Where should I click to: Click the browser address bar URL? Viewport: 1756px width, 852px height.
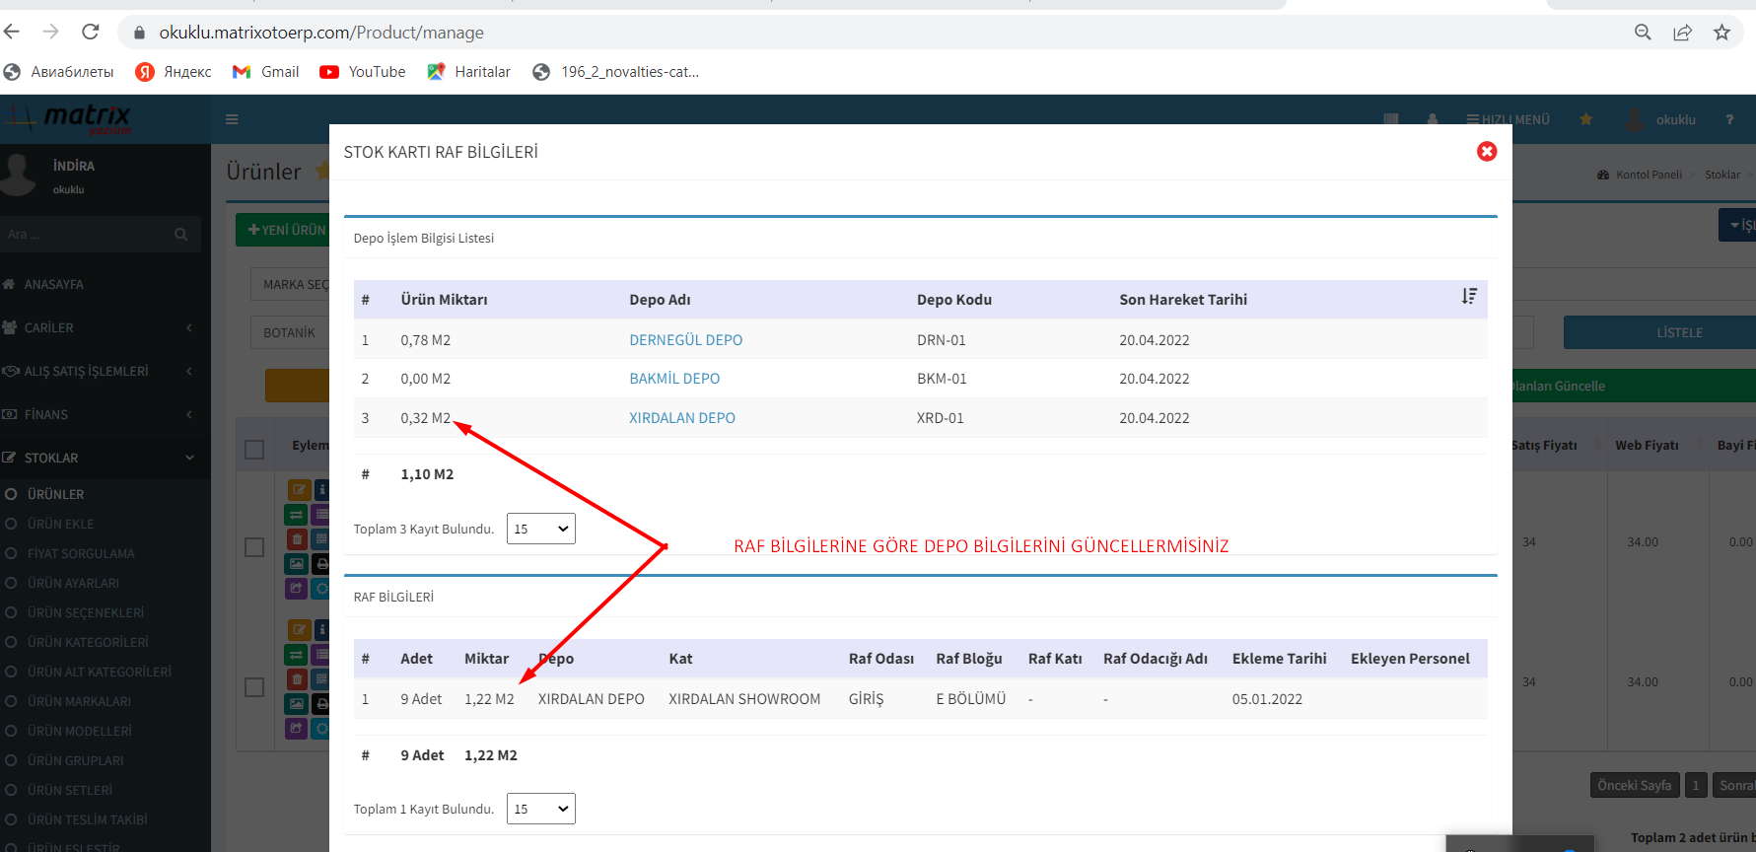tap(321, 33)
